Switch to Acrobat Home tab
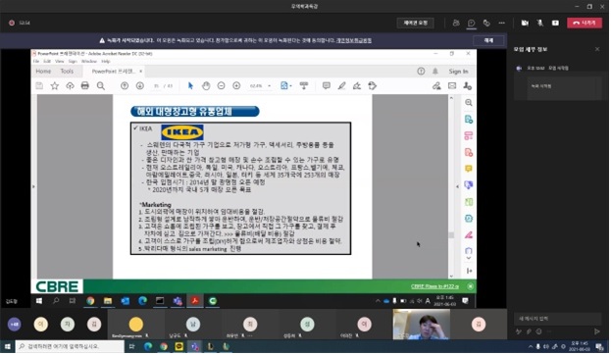 point(43,72)
